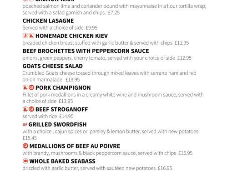Click the GF label before Grilled Swordfish
232x174 pixels.
point(25,125)
